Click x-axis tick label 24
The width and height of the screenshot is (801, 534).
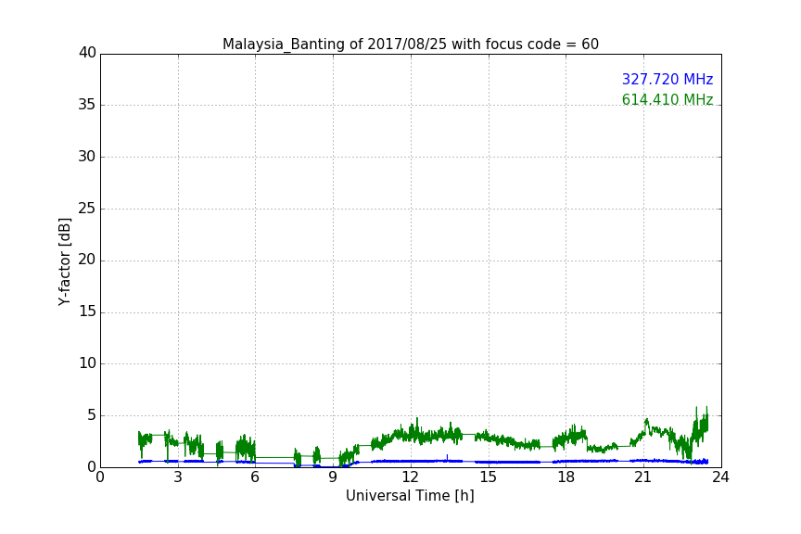click(x=720, y=477)
